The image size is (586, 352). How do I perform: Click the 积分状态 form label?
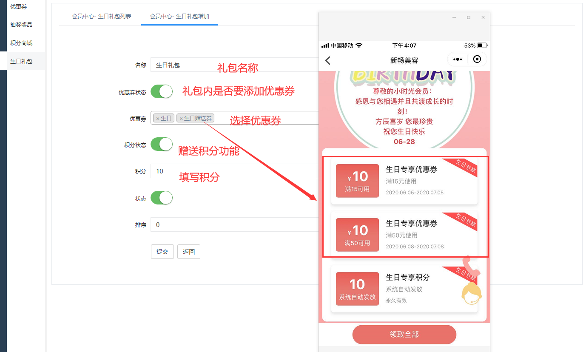135,145
